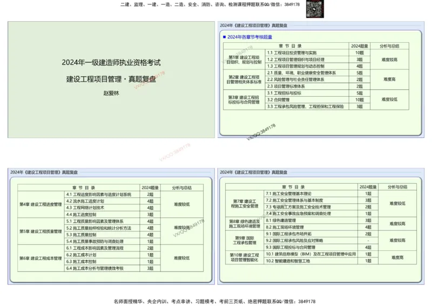Viewport: 432px width, 306px height.
Task: Click row 1.3 工程项目管理规划与动态控制
Action: pyautogui.click(x=307, y=66)
